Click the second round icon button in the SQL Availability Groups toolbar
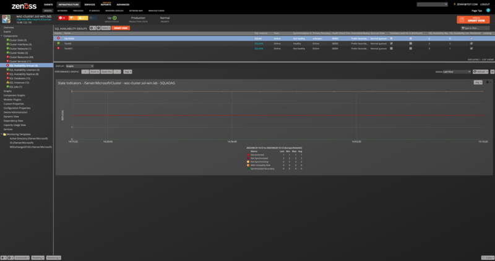This screenshot has width=495, height=261. tap(98, 28)
